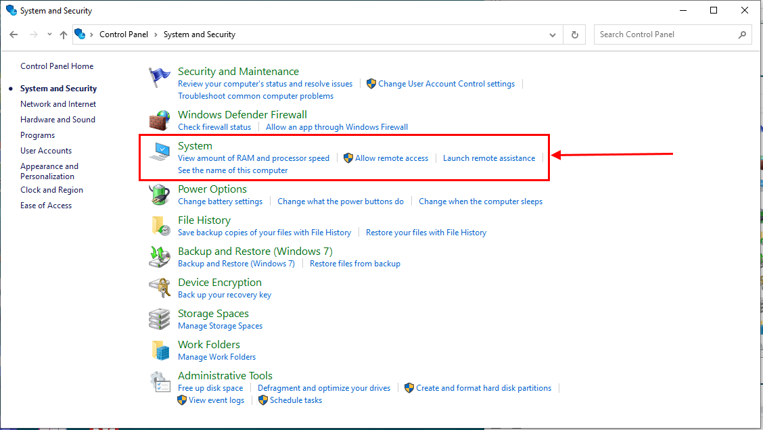The height and width of the screenshot is (430, 763).
Task: Click Control Panel in the address breadcrumb
Action: [124, 34]
